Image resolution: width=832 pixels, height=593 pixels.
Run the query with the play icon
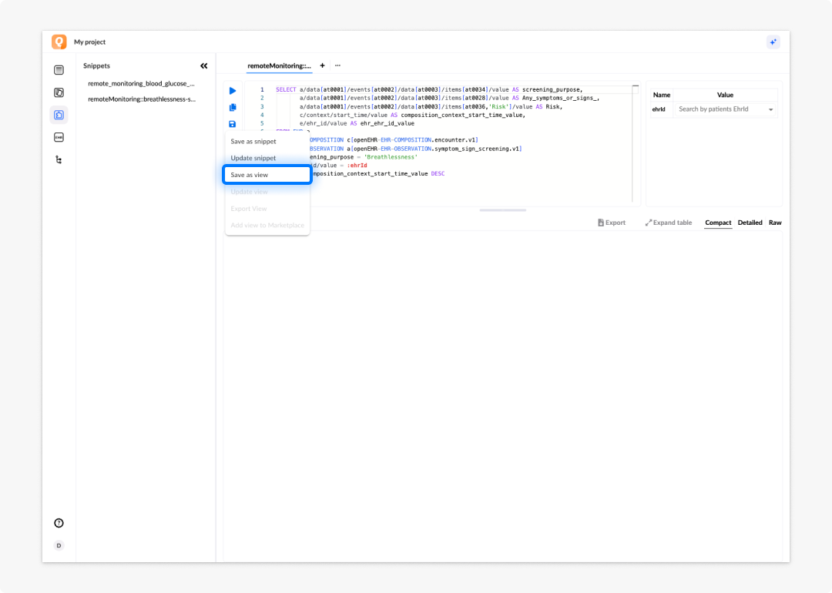233,91
